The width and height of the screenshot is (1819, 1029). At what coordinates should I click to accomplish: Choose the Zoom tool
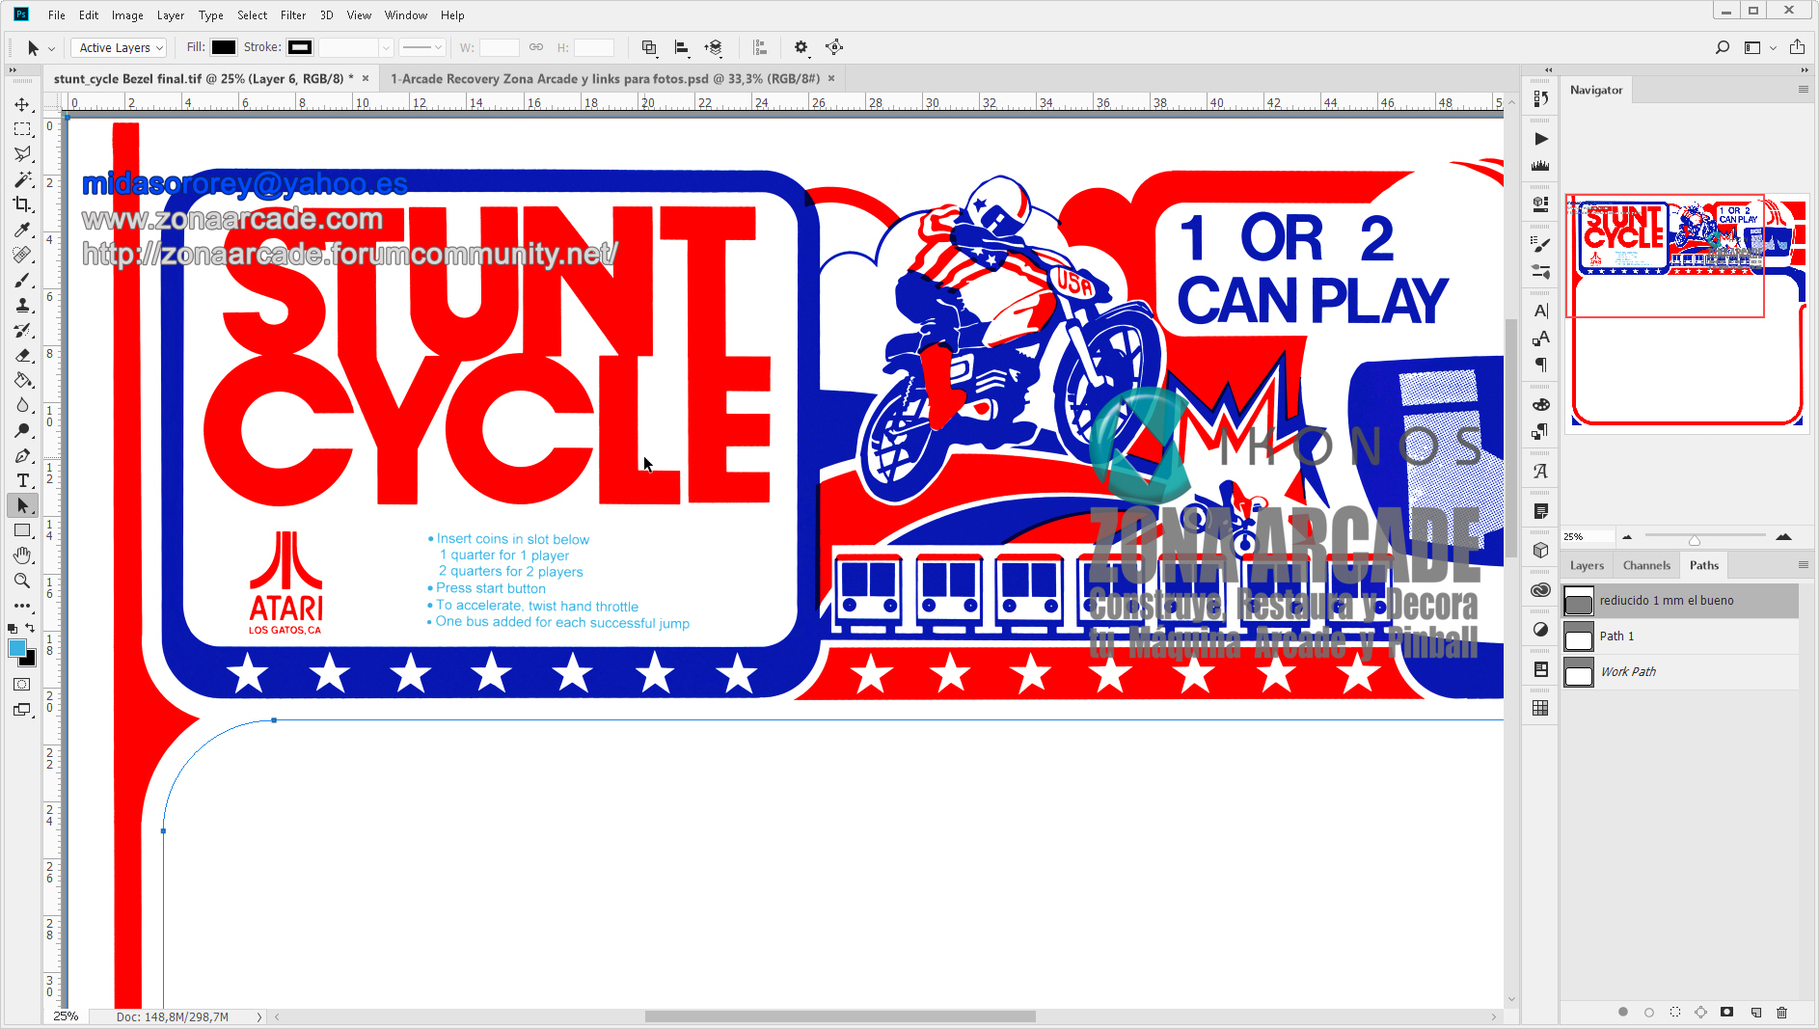pos(22,581)
